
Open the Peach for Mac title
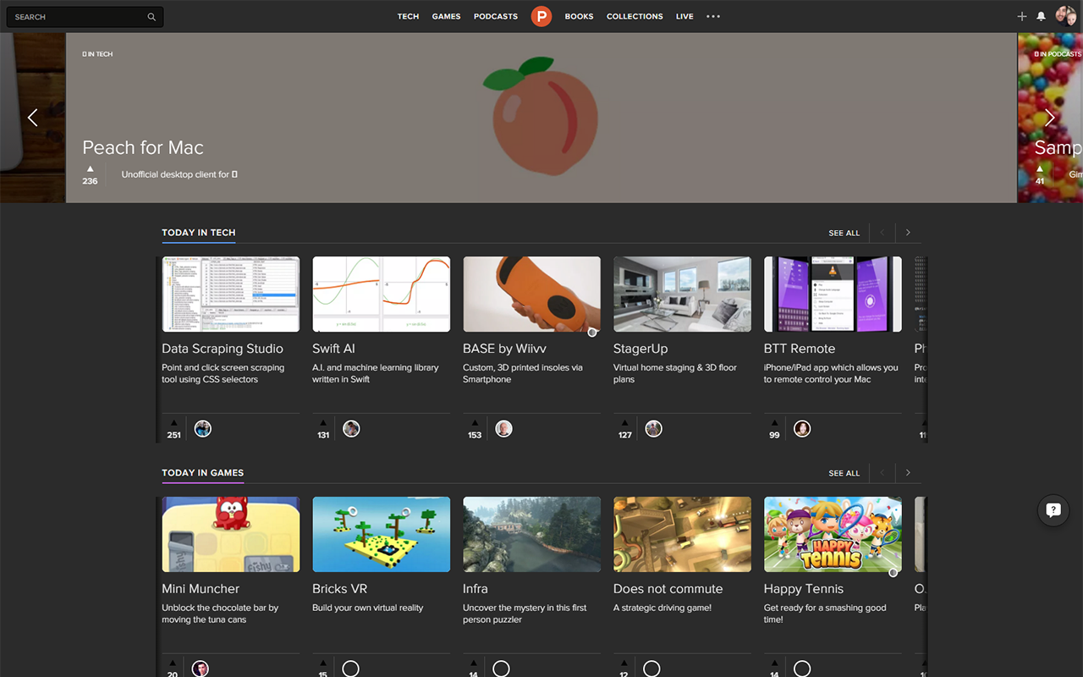point(143,148)
